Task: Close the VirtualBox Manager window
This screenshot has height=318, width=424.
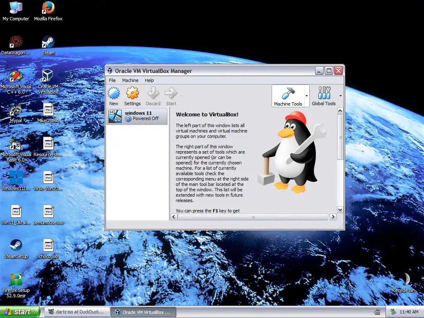Action: [x=339, y=71]
